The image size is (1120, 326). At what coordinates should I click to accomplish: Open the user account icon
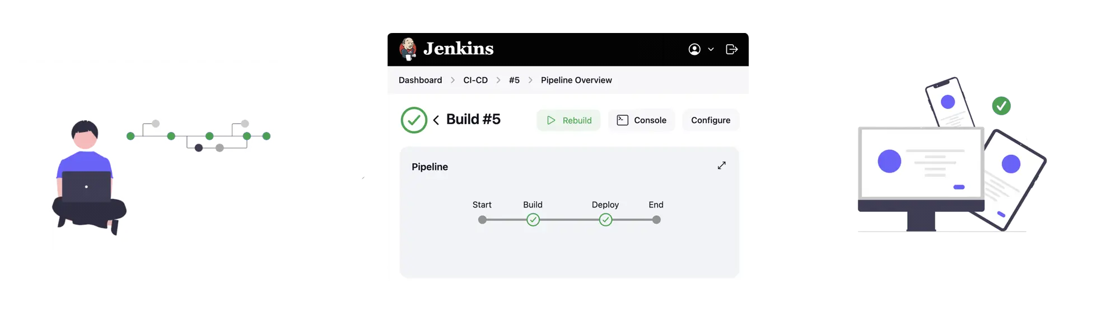694,49
